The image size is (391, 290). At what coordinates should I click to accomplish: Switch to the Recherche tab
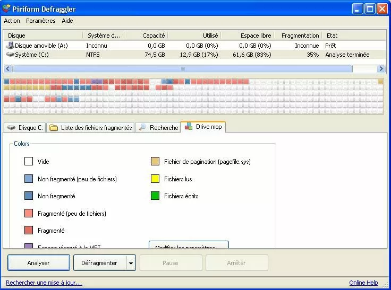pos(158,127)
